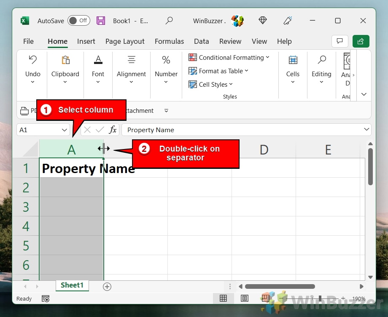The width and height of the screenshot is (388, 317).
Task: Open the Name Box dropdown arrow
Action: pos(65,130)
